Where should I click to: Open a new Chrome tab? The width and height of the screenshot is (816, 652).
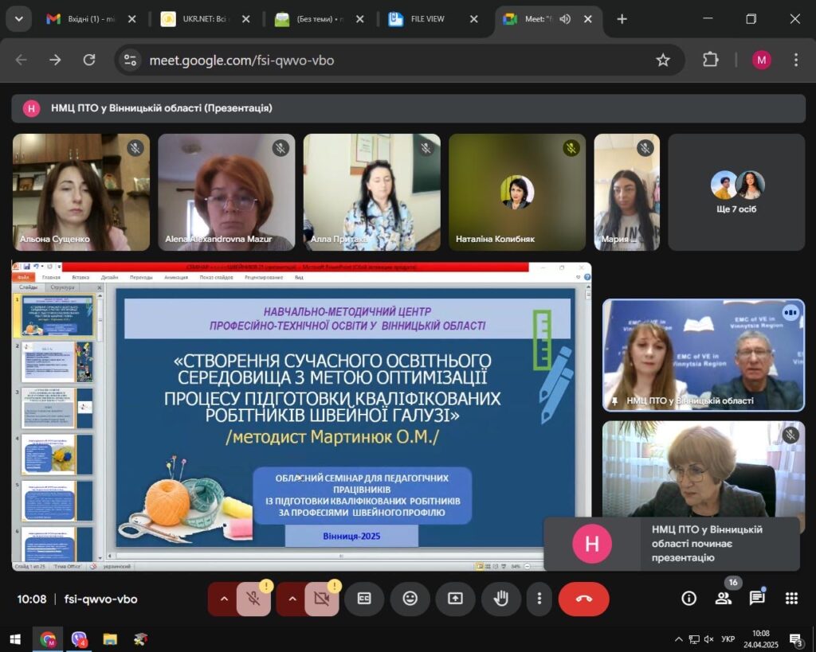[x=622, y=19]
